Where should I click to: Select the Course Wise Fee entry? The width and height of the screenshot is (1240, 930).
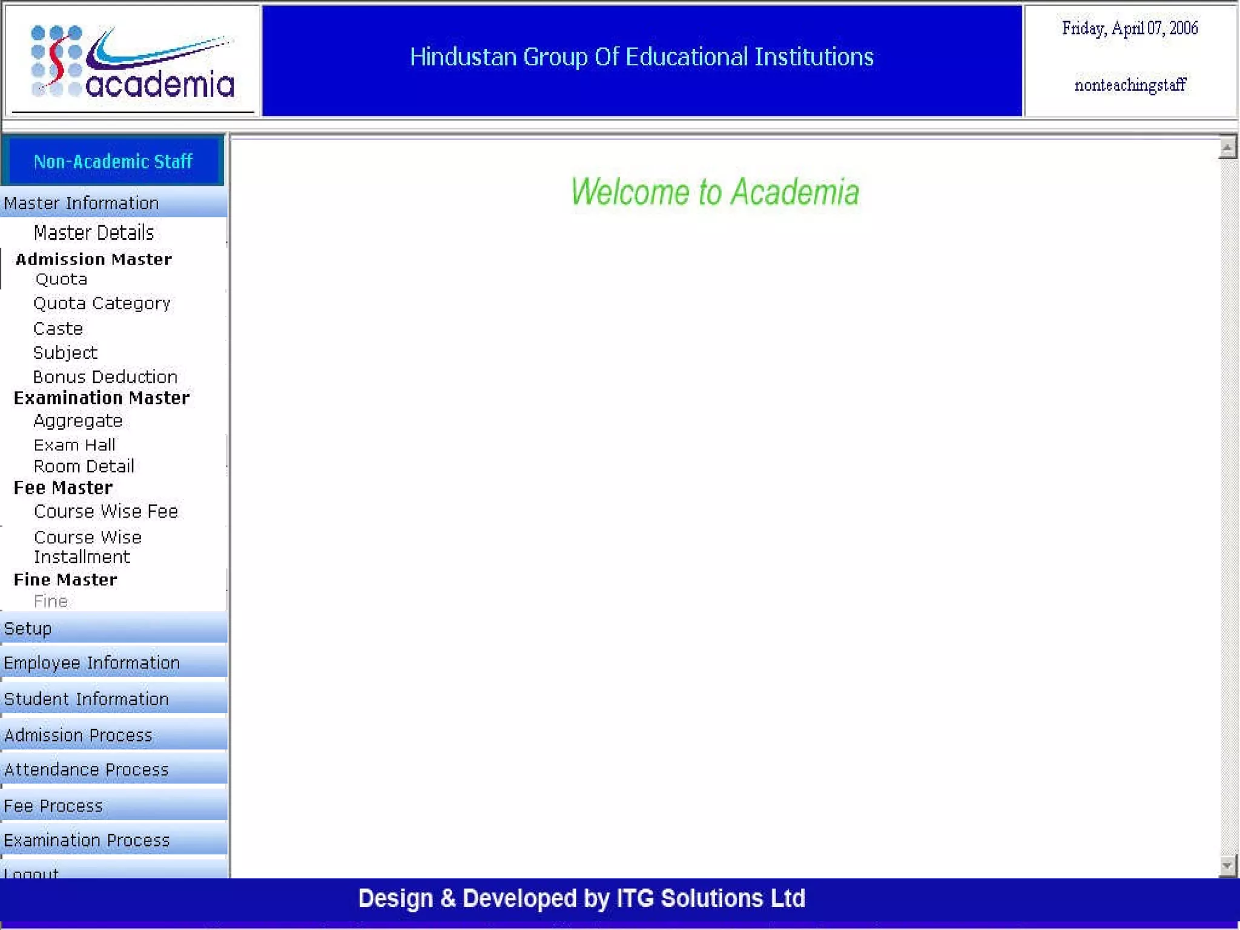pos(106,512)
